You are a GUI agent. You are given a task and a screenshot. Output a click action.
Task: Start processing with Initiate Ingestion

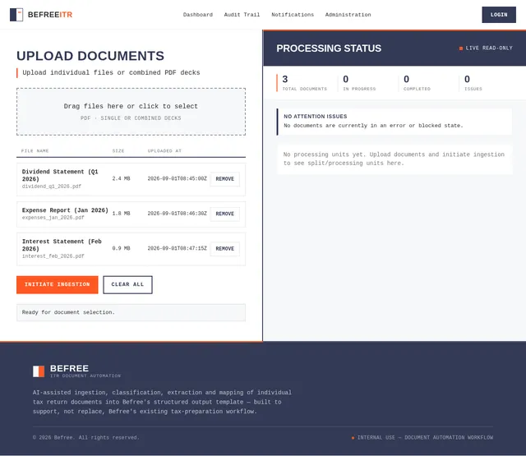(58, 284)
